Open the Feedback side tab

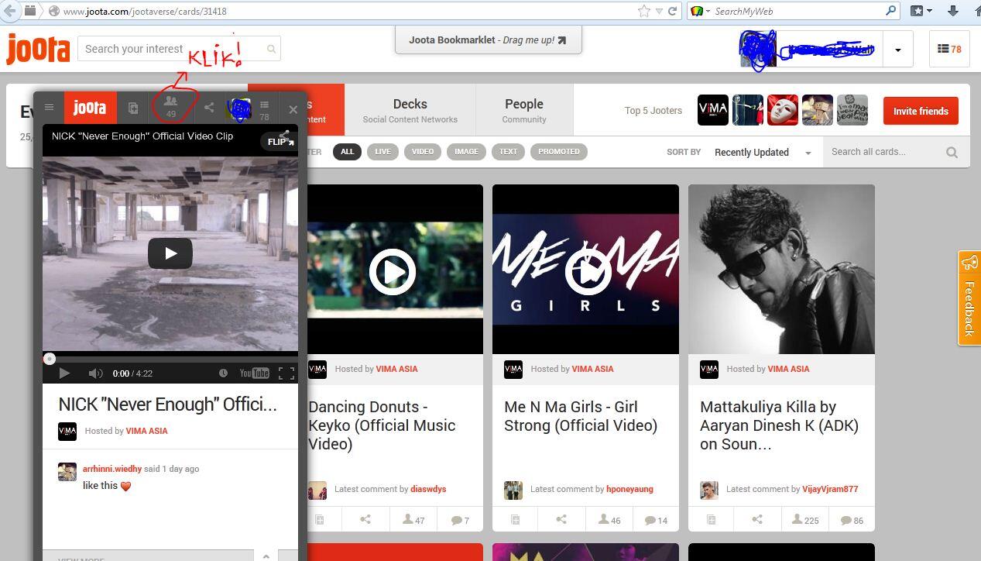pos(969,298)
